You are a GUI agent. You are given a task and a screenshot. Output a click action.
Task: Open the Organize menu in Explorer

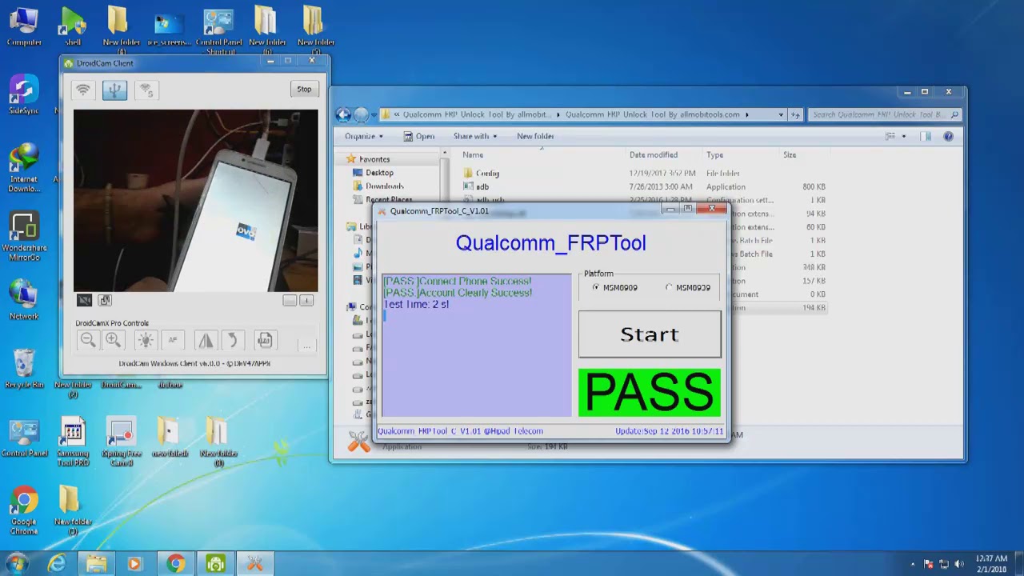pyautogui.click(x=364, y=136)
